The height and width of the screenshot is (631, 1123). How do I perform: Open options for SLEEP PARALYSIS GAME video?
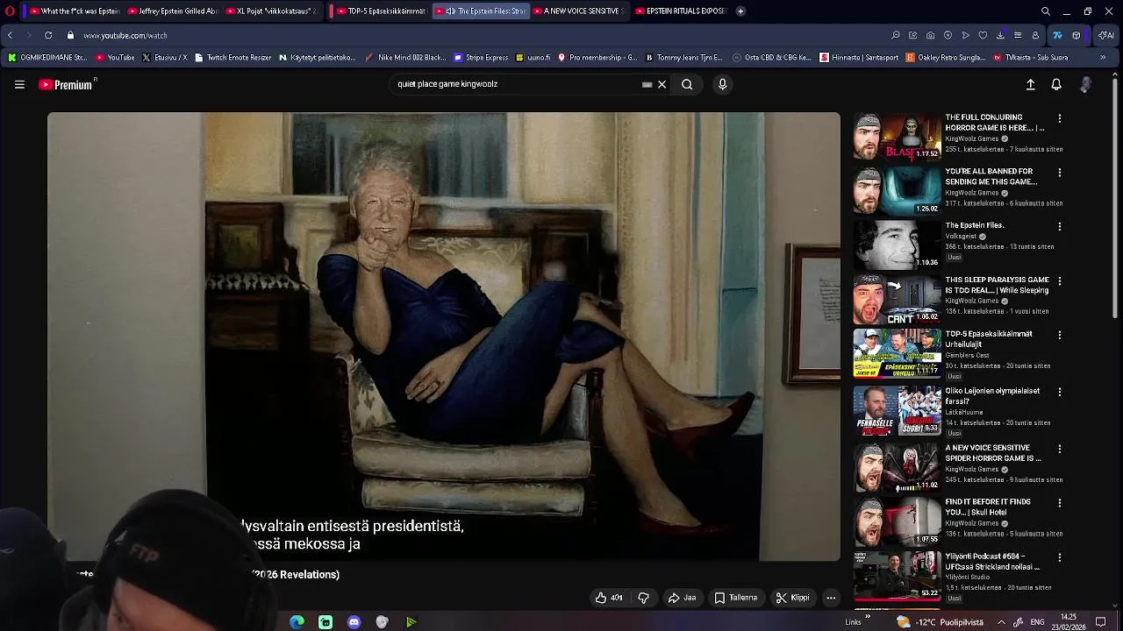(x=1059, y=280)
